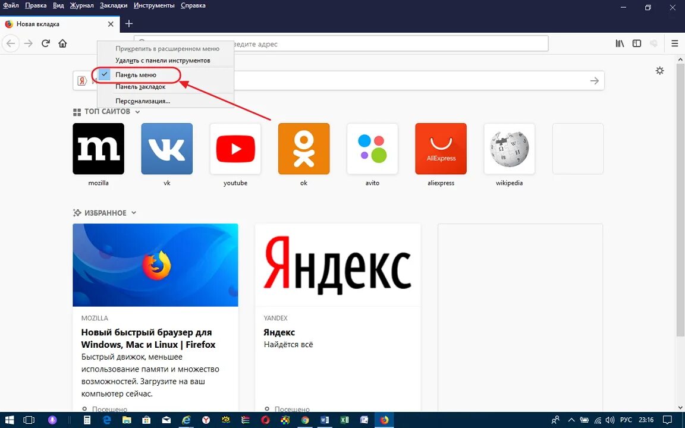Switch input language РУС
Image resolution: width=685 pixels, height=428 pixels.
click(x=626, y=420)
